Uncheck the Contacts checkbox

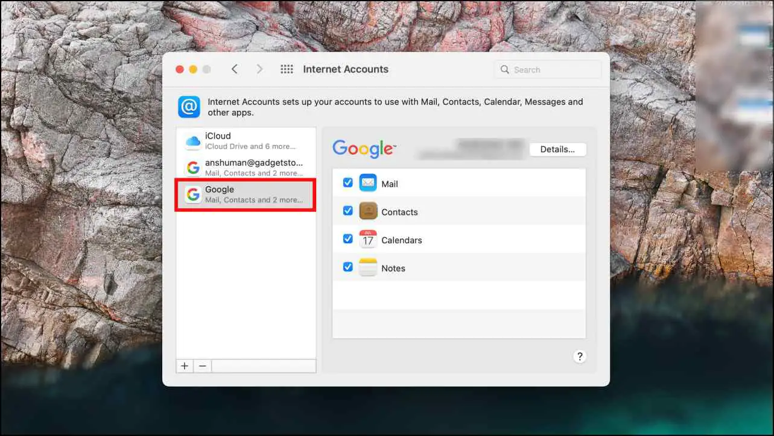point(347,211)
